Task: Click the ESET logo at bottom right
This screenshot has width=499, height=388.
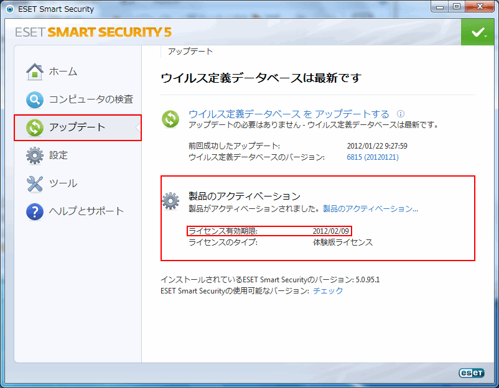Action: (471, 373)
